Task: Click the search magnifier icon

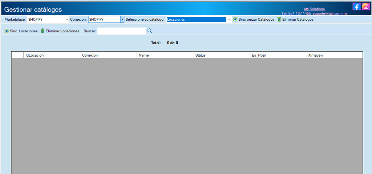Action: pos(150,31)
